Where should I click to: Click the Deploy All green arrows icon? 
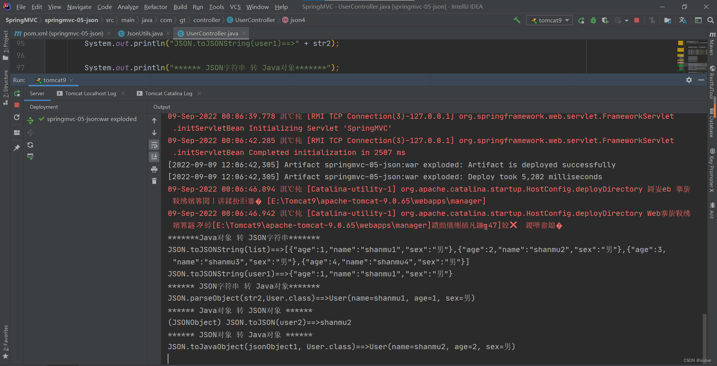[30, 120]
